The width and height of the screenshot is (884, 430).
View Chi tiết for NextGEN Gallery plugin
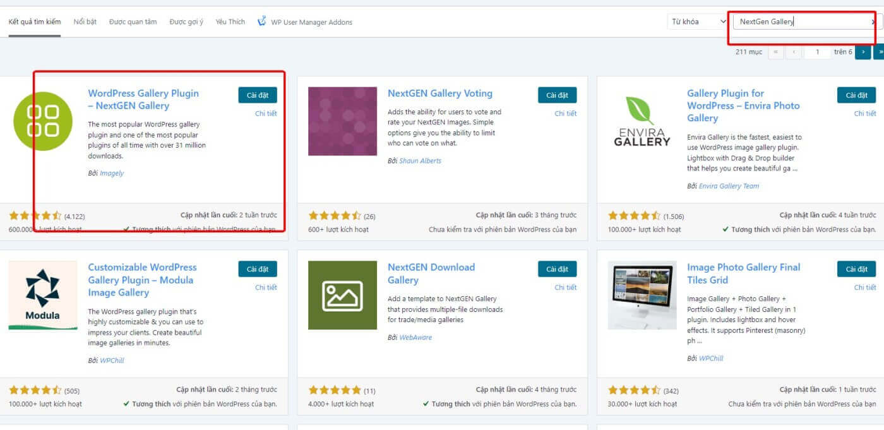pyautogui.click(x=266, y=114)
